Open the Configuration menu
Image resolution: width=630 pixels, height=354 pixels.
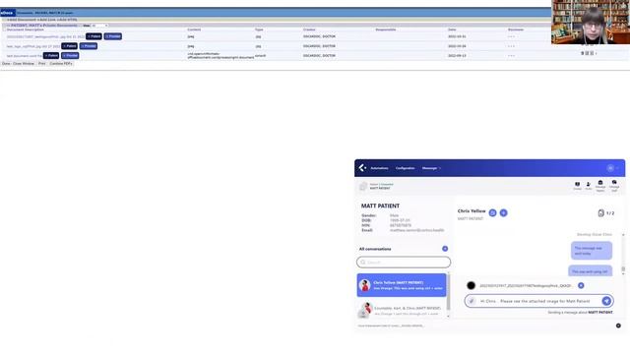[x=405, y=168]
